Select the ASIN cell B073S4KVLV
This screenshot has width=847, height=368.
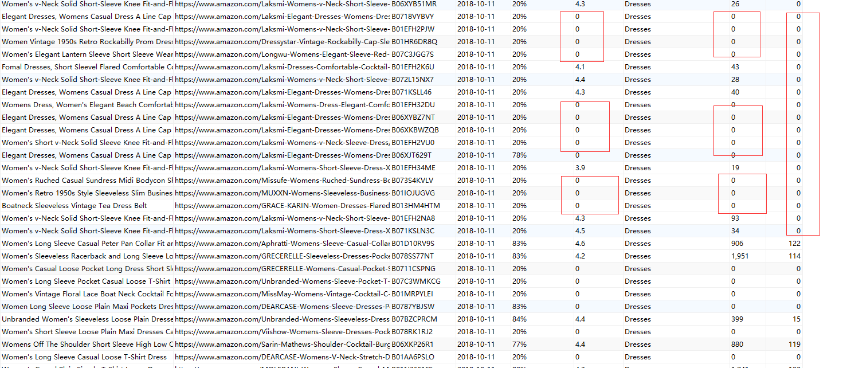(x=412, y=180)
